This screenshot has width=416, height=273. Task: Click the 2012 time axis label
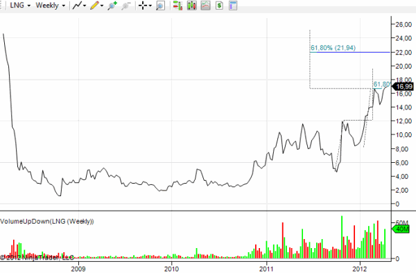[x=360, y=269]
